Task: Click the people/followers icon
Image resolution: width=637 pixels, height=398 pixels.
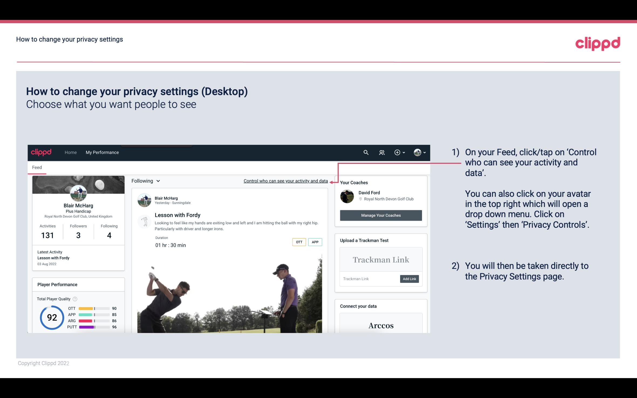Action: [381, 152]
